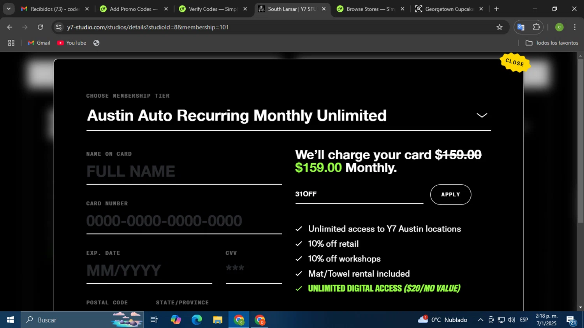The height and width of the screenshot is (328, 584).
Task: Open the Gmail bookmark
Action: tap(39, 43)
